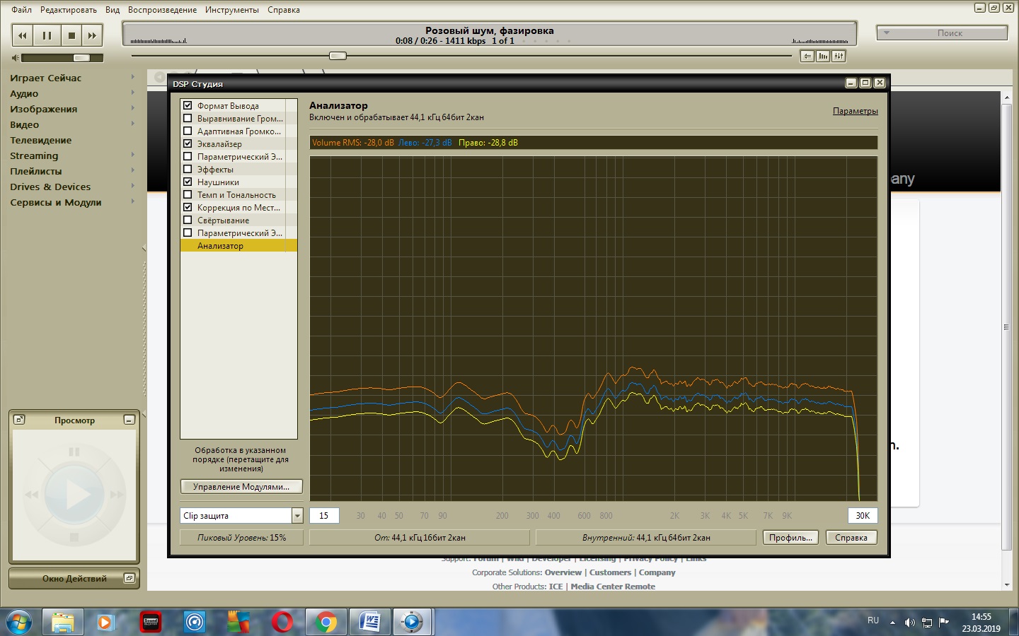The height and width of the screenshot is (636, 1019).
Task: Click the Профиль... button
Action: point(790,538)
